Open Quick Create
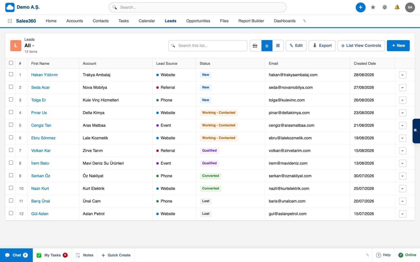 [x=116, y=255]
